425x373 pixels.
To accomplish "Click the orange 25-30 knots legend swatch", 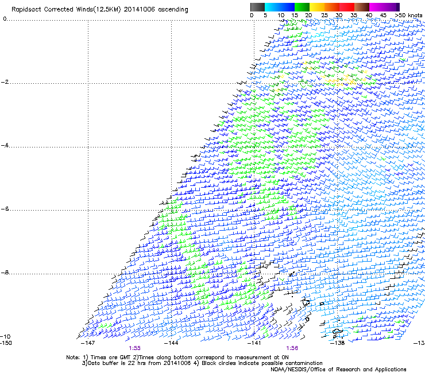I will coord(332,7).
